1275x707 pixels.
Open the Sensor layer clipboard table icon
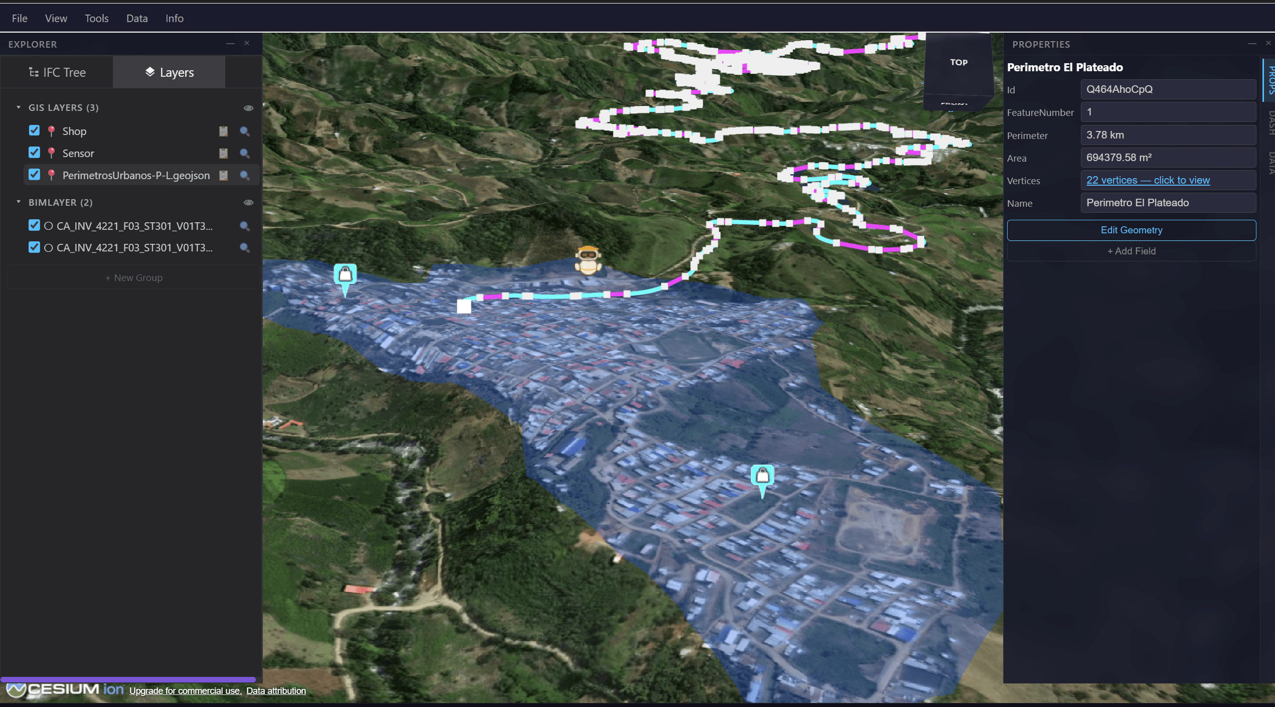[223, 153]
